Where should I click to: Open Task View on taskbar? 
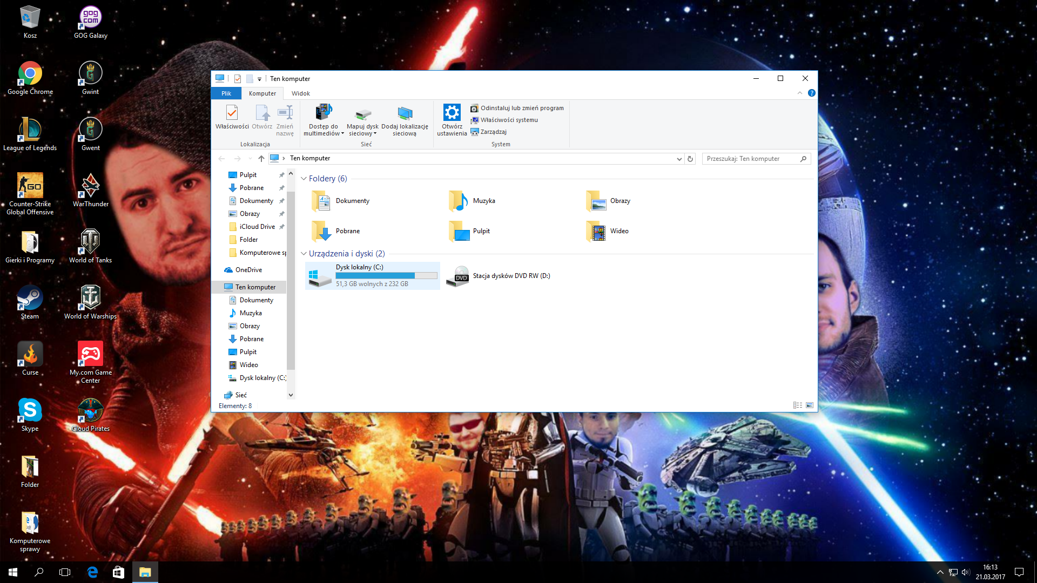[65, 572]
